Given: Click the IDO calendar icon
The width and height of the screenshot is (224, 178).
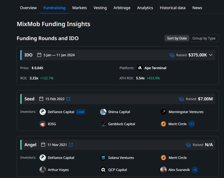Looking at the screenshot, I should coord(39,55).
